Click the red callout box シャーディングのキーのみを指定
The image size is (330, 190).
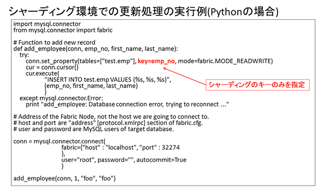pyautogui.click(x=257, y=85)
